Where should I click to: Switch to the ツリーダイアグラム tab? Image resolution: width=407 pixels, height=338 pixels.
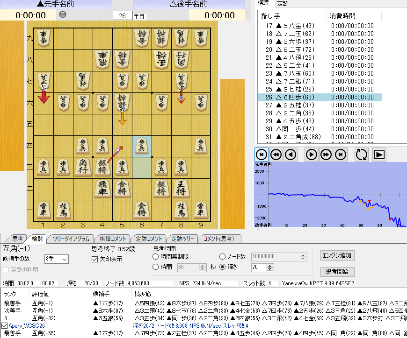pyautogui.click(x=71, y=239)
